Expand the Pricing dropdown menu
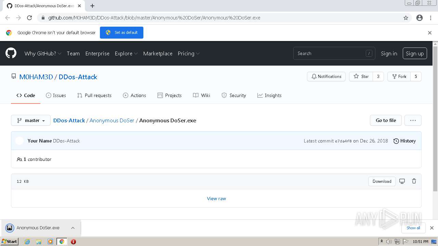The width and height of the screenshot is (438, 246). [x=189, y=53]
